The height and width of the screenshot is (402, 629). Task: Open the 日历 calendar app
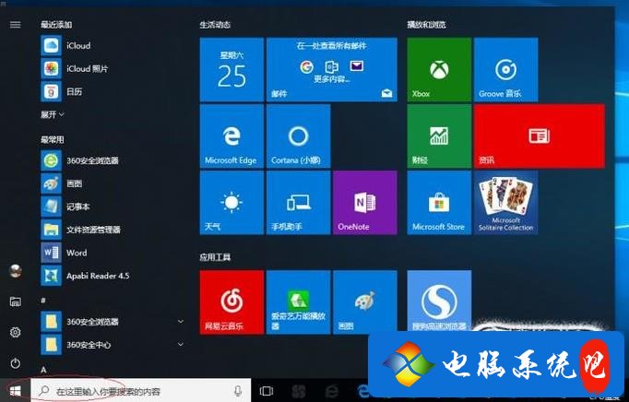click(113, 92)
